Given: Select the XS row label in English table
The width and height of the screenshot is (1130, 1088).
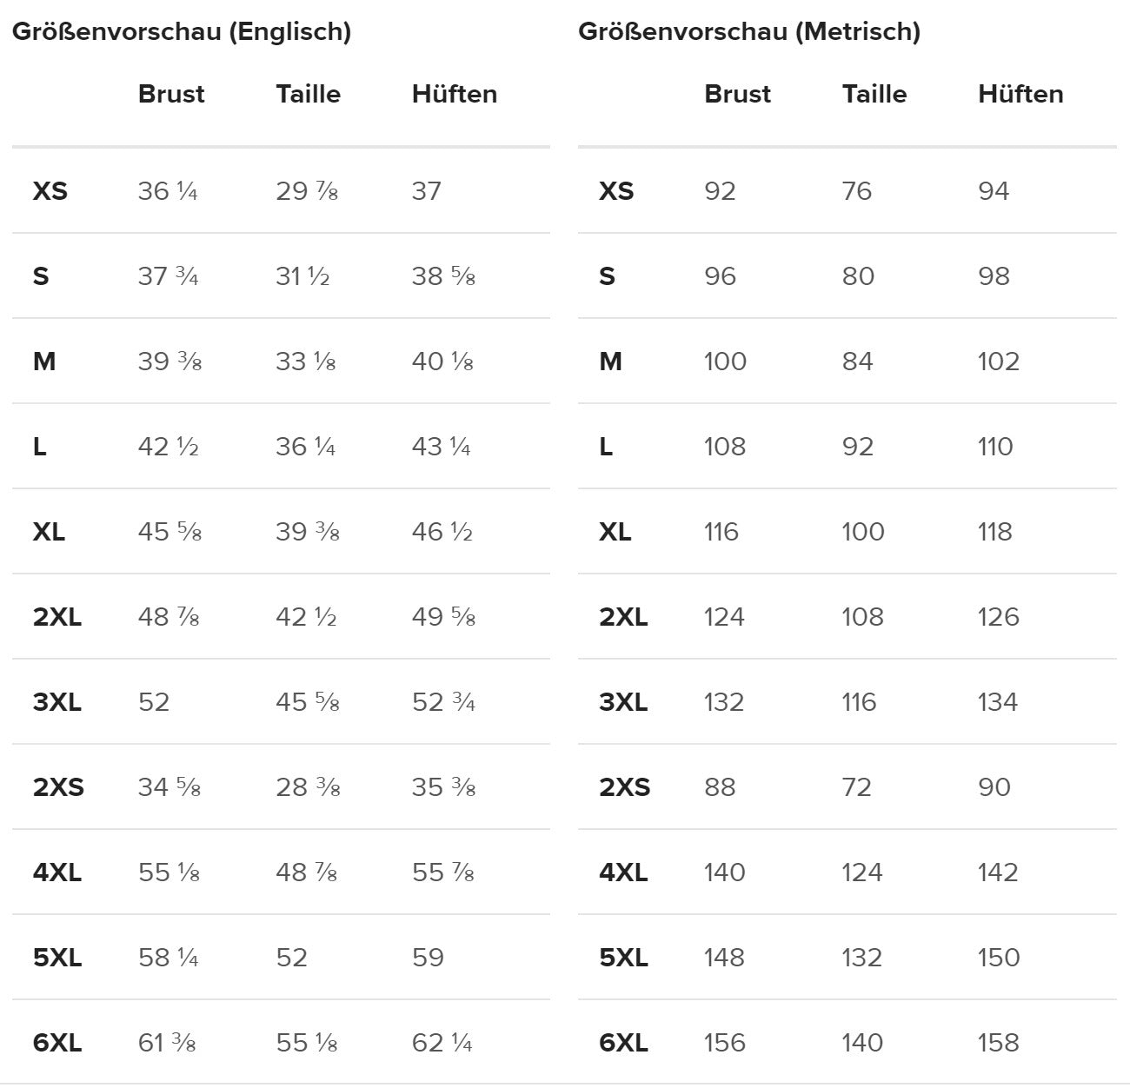Looking at the screenshot, I should coord(50,191).
